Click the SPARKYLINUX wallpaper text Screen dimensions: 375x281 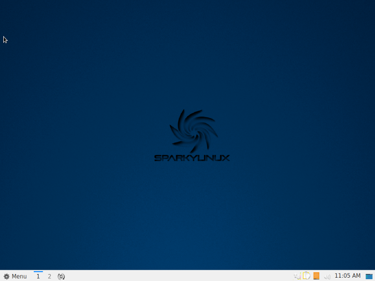(192, 158)
